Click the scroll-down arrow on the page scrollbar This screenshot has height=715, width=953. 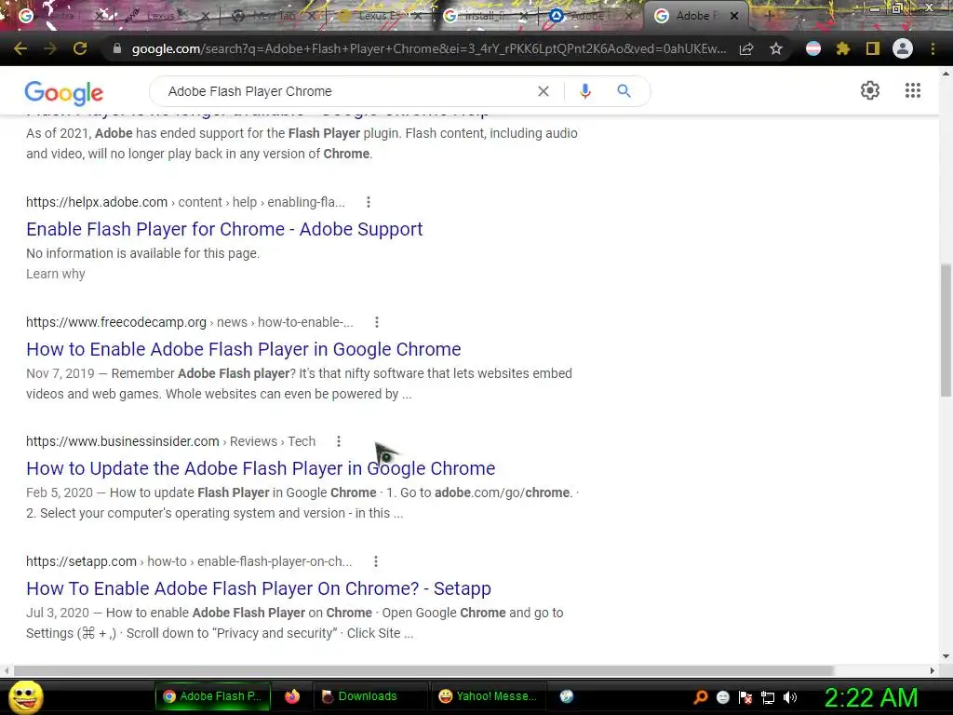946,656
